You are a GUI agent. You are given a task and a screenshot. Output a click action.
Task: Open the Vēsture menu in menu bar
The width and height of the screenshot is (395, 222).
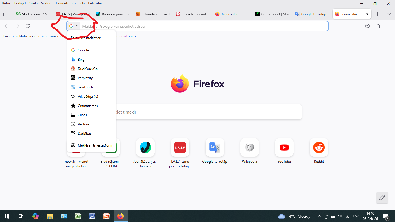(x=47, y=3)
